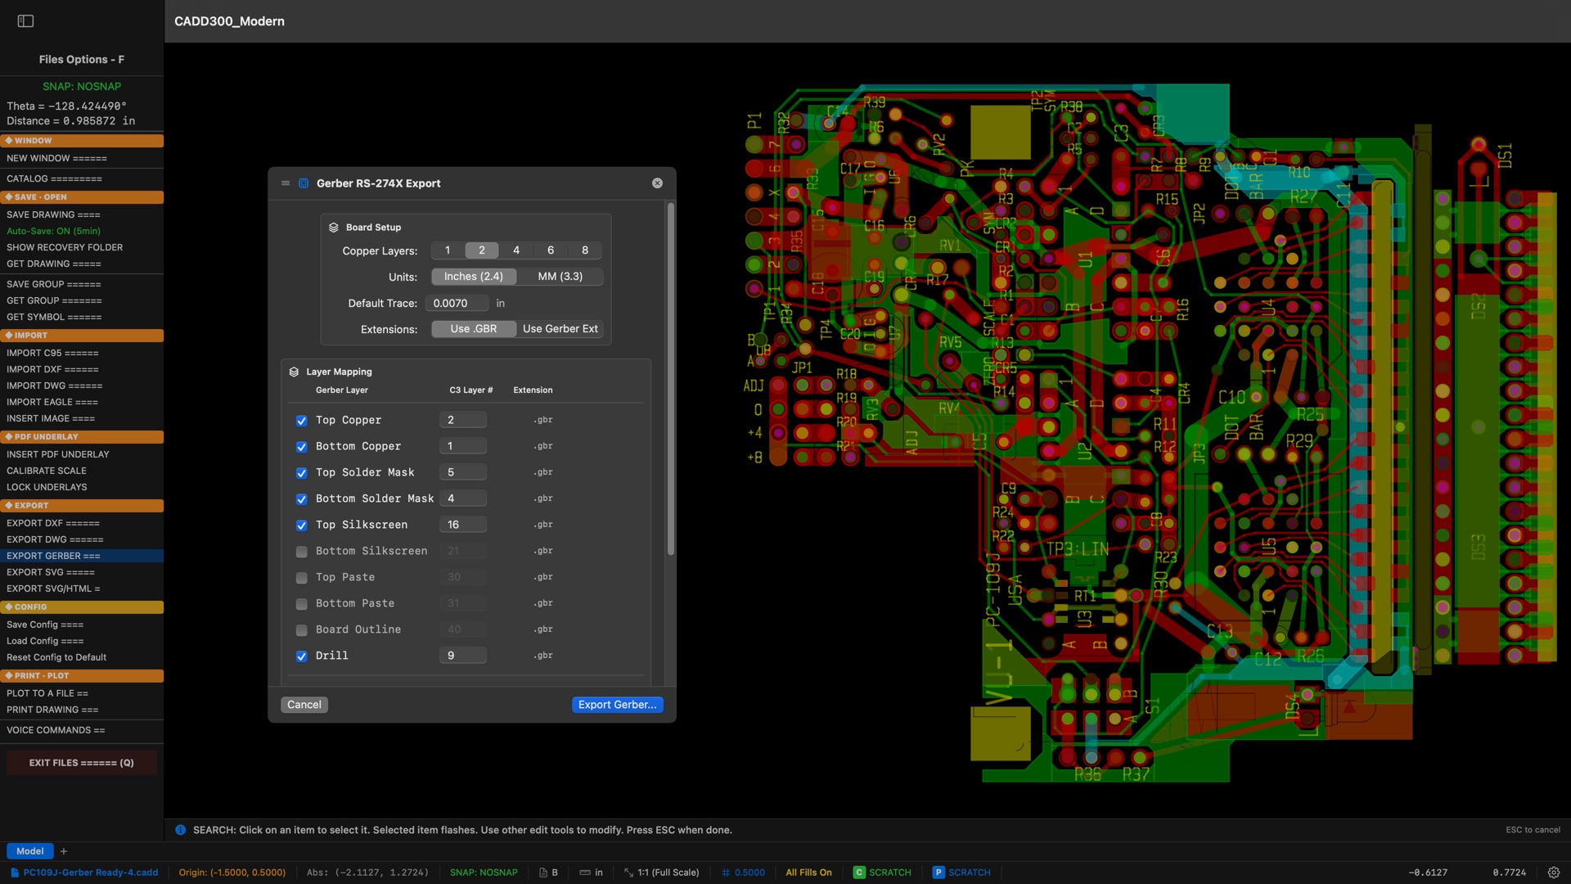
Task: Set copper layers to 1
Action: [448, 250]
